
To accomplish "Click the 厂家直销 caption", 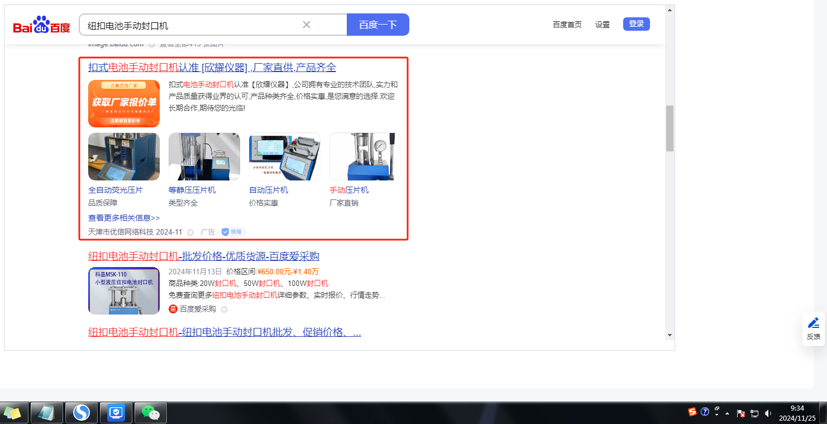I will point(344,203).
